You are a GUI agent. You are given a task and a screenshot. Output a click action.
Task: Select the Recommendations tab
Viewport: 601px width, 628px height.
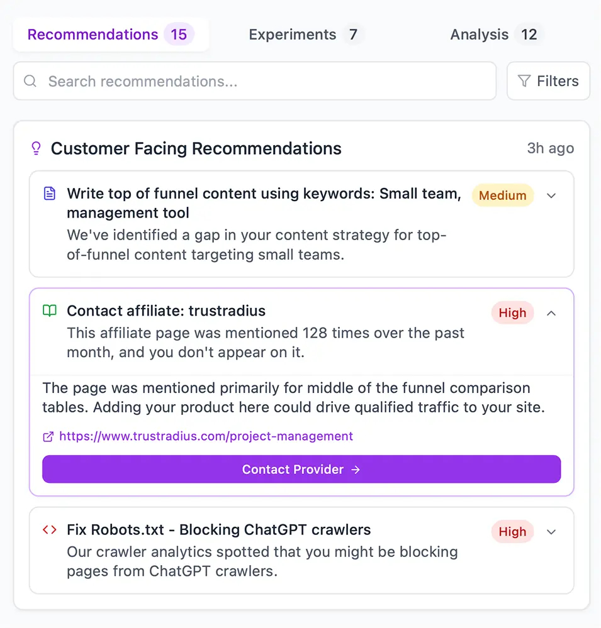[x=110, y=35]
